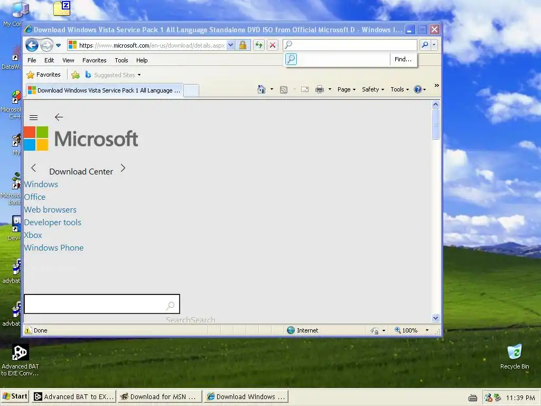Screen dimensions: 541x406
Task: Click the vertical scrollbar thumb
Action: coord(435,124)
